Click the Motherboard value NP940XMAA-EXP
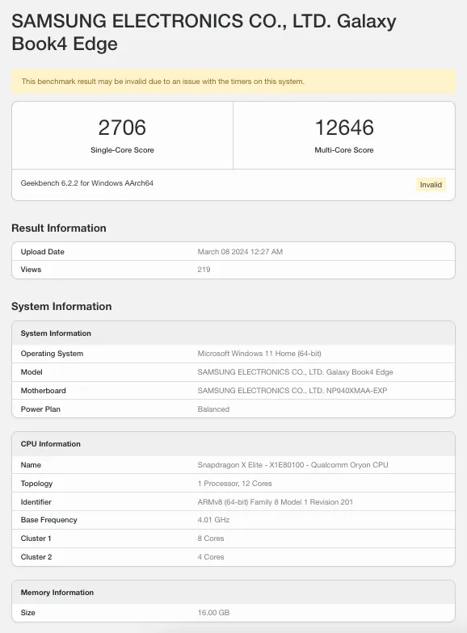 pos(292,391)
